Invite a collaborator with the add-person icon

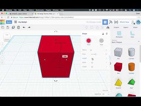coord(133,22)
